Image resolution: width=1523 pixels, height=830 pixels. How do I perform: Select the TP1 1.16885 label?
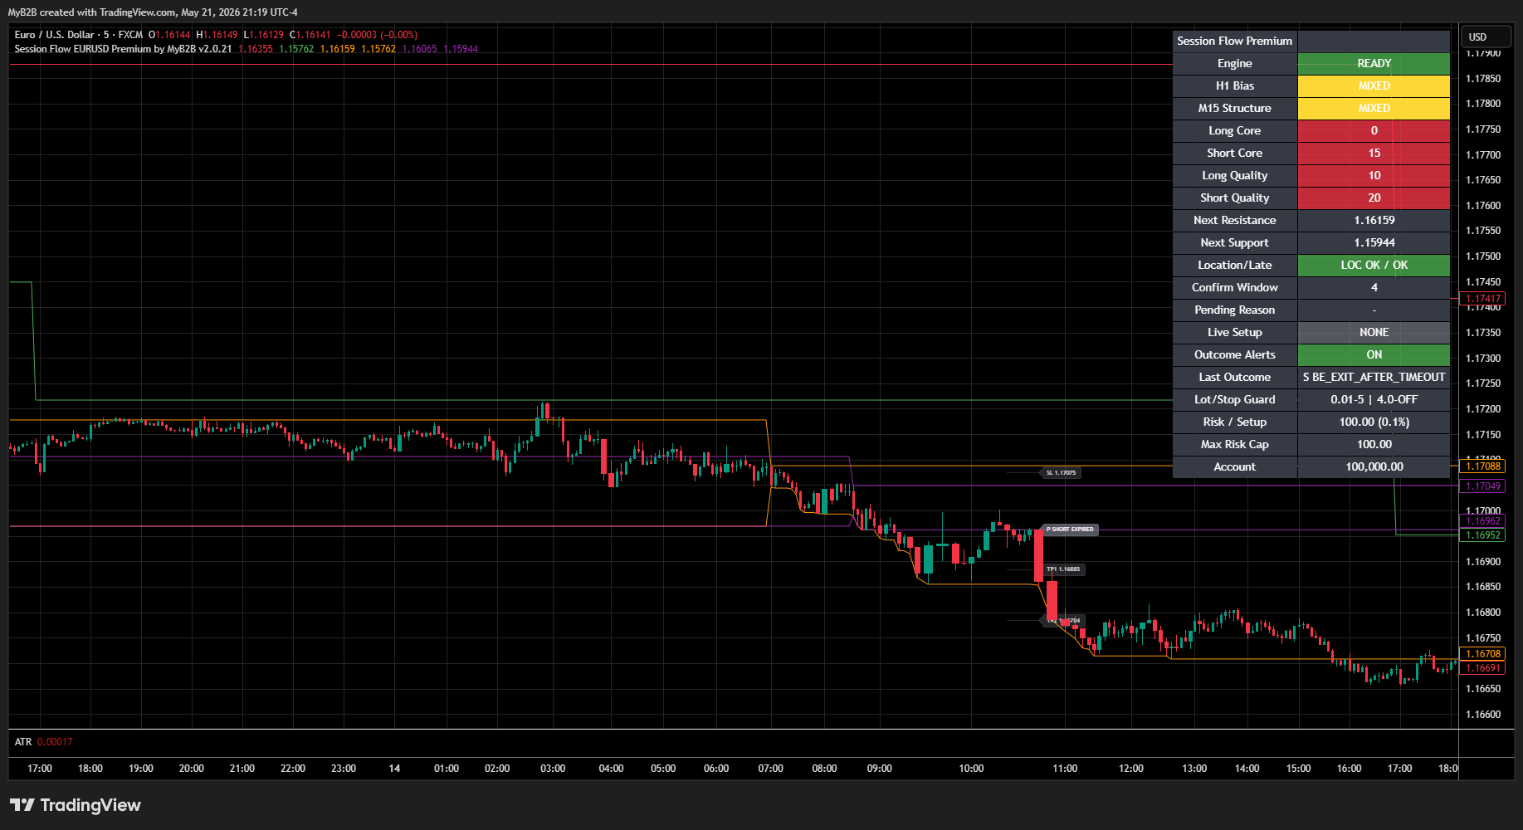(x=1062, y=569)
